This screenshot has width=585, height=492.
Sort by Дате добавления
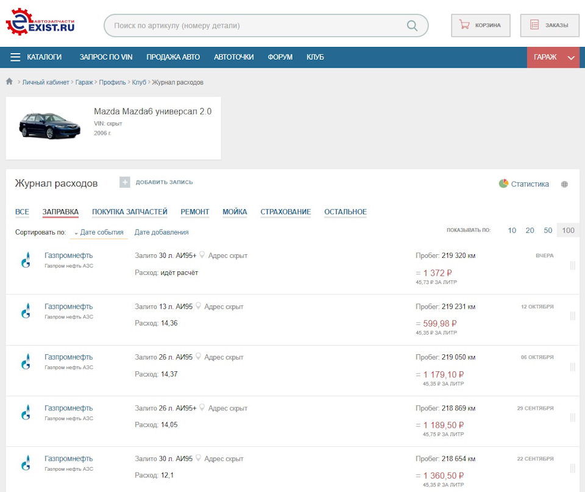click(x=161, y=232)
